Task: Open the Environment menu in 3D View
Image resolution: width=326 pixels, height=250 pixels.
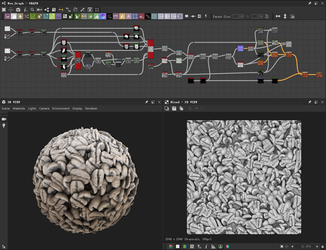Action: click(x=61, y=108)
